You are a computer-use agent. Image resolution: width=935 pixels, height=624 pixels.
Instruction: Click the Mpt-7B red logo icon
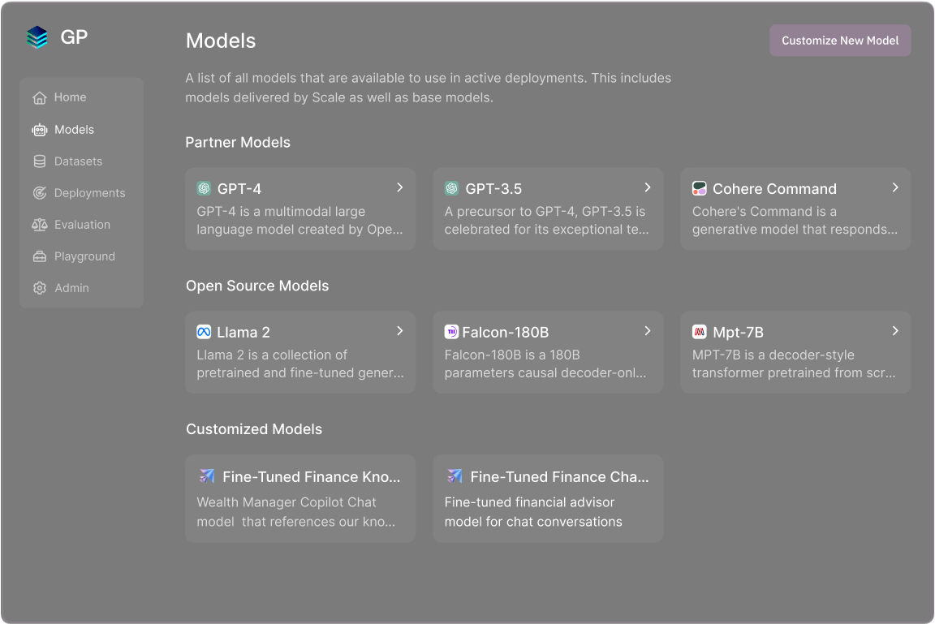[x=699, y=332]
